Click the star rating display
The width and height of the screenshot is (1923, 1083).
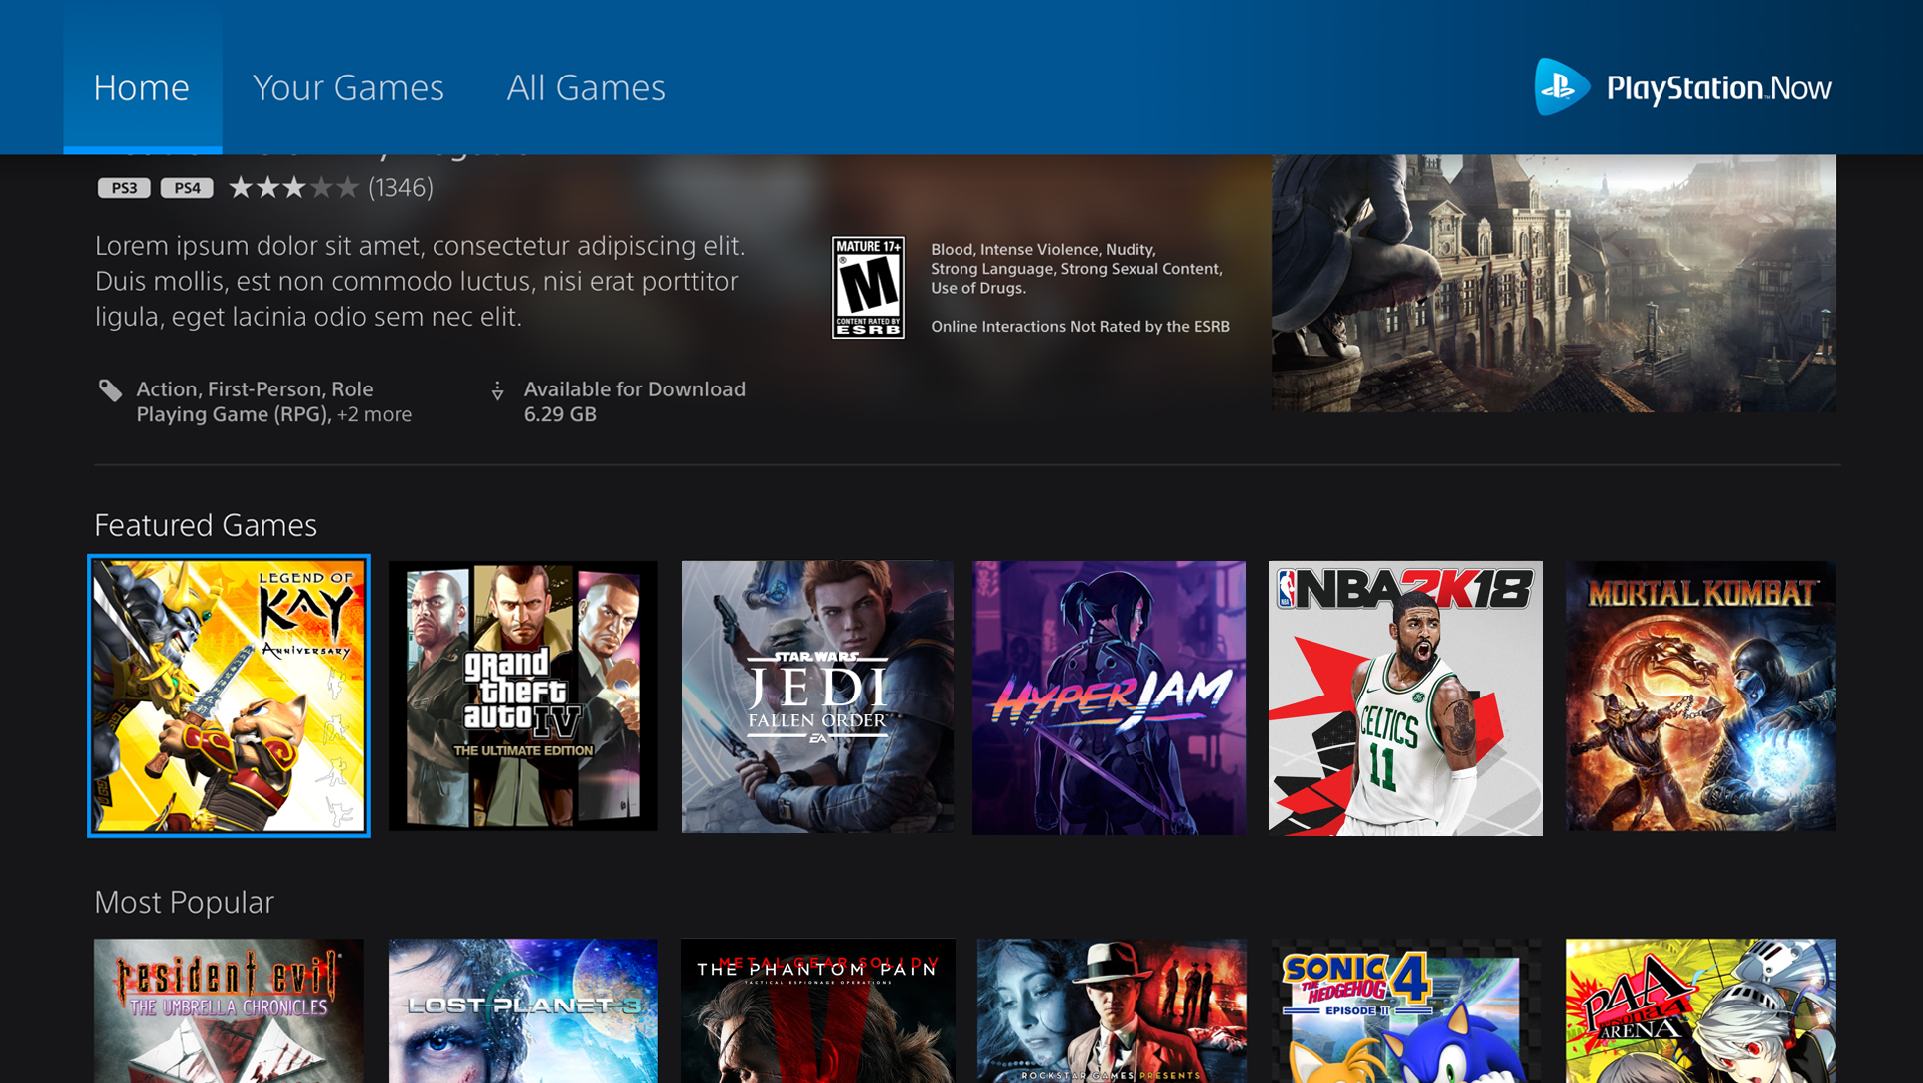[x=292, y=188]
